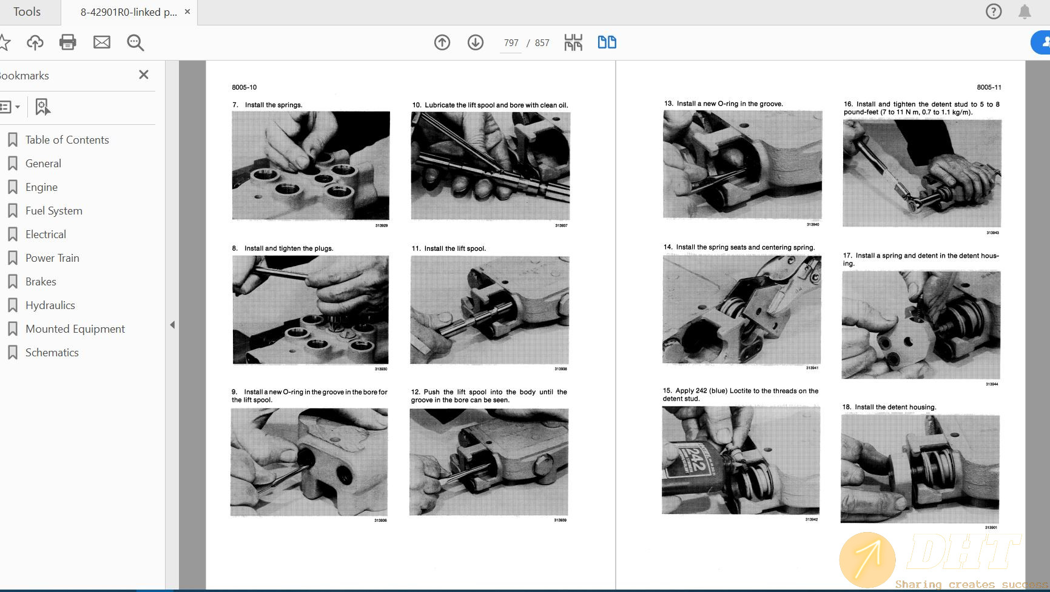The height and width of the screenshot is (592, 1050).
Task: Go to previous page with up arrow
Action: click(x=442, y=42)
